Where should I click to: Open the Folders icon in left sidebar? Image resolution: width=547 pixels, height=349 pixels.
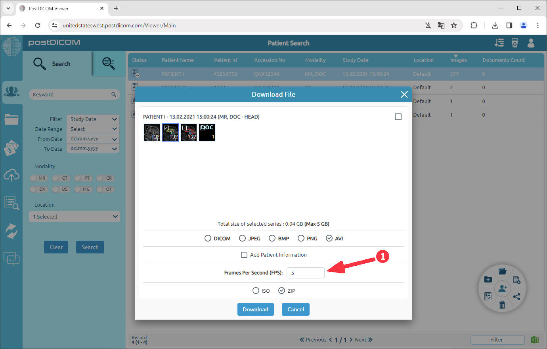pos(11,119)
